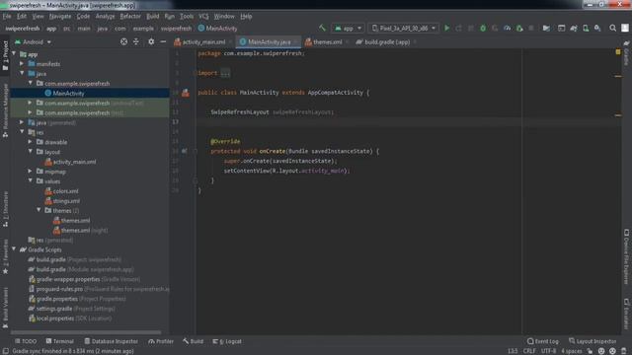
Task: Click the Make Project hammer icon
Action: 322,28
